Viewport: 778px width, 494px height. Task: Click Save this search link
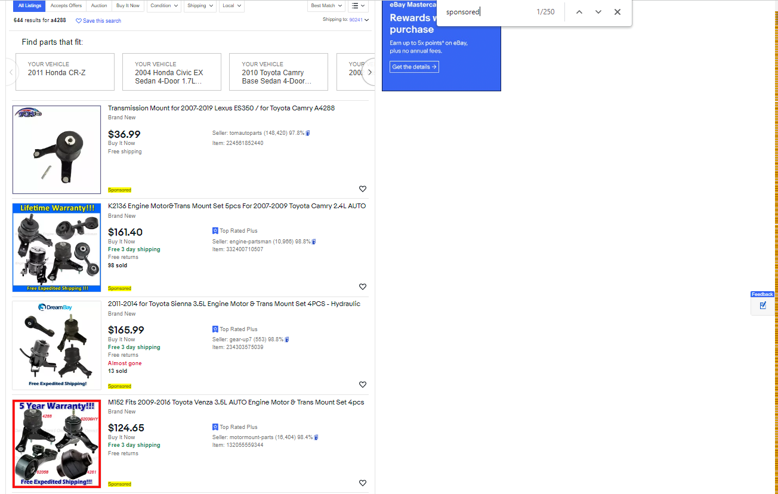click(102, 21)
